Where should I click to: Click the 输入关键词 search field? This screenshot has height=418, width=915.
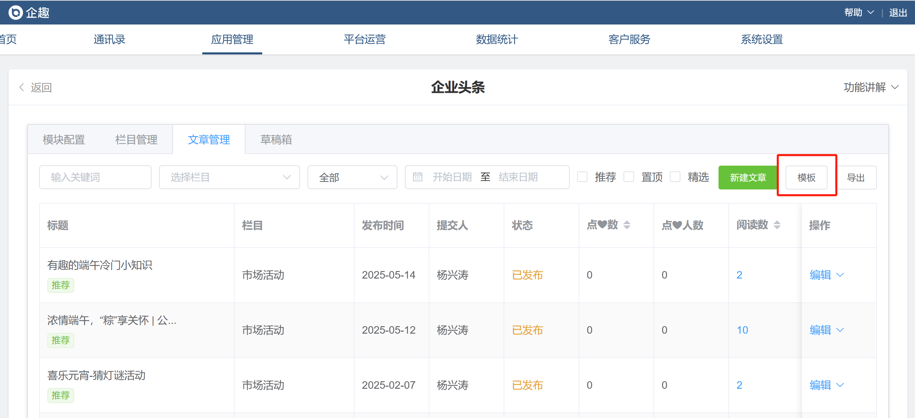click(x=95, y=177)
